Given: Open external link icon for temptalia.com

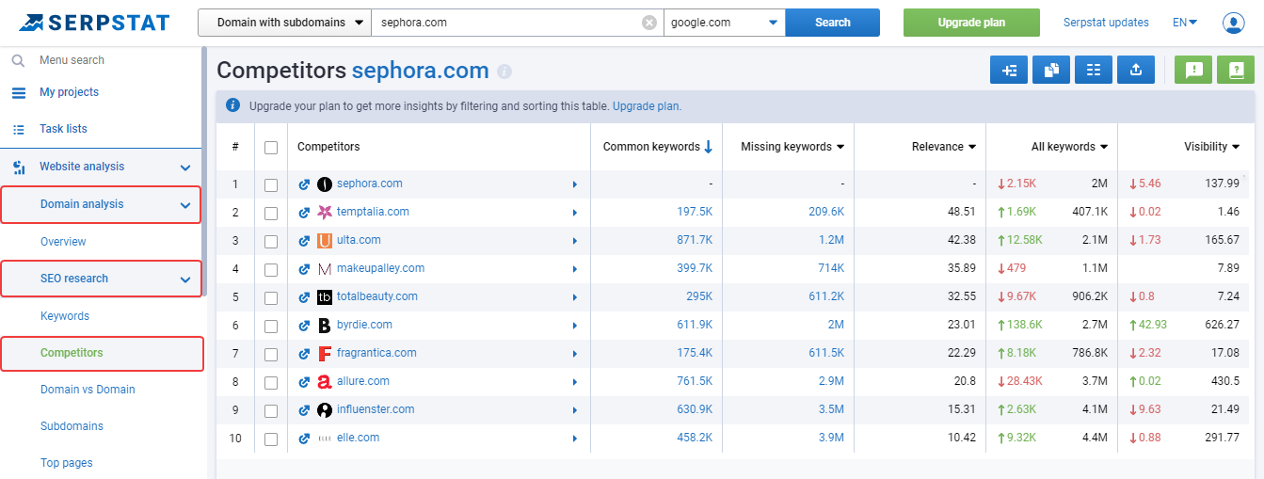Looking at the screenshot, I should (x=304, y=213).
